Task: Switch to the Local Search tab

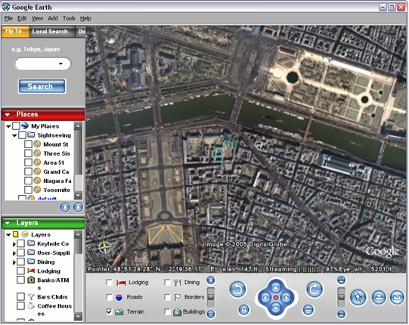Action: 52,32
